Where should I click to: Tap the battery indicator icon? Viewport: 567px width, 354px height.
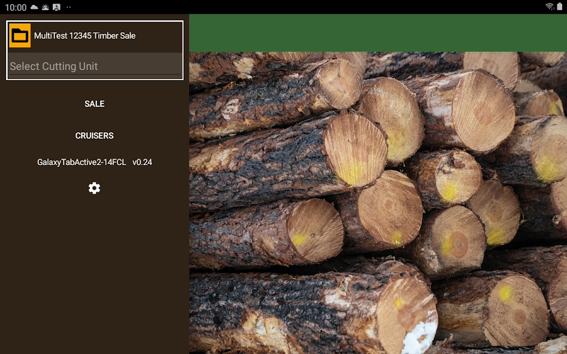(x=560, y=7)
